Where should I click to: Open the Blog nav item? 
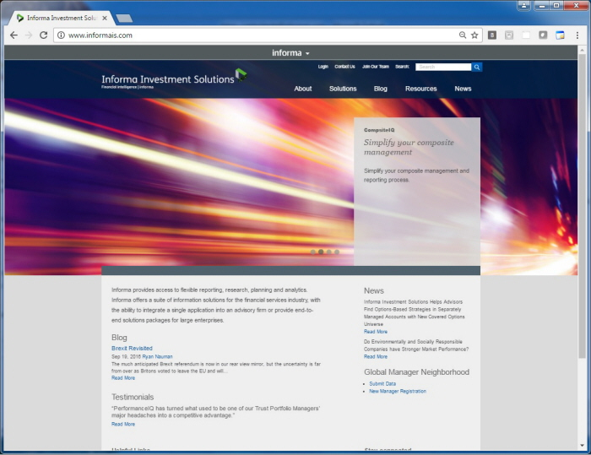(380, 89)
